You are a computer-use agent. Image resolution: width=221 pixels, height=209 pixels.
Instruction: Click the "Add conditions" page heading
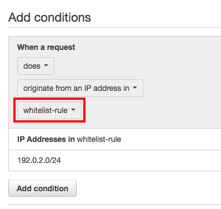(x=49, y=17)
